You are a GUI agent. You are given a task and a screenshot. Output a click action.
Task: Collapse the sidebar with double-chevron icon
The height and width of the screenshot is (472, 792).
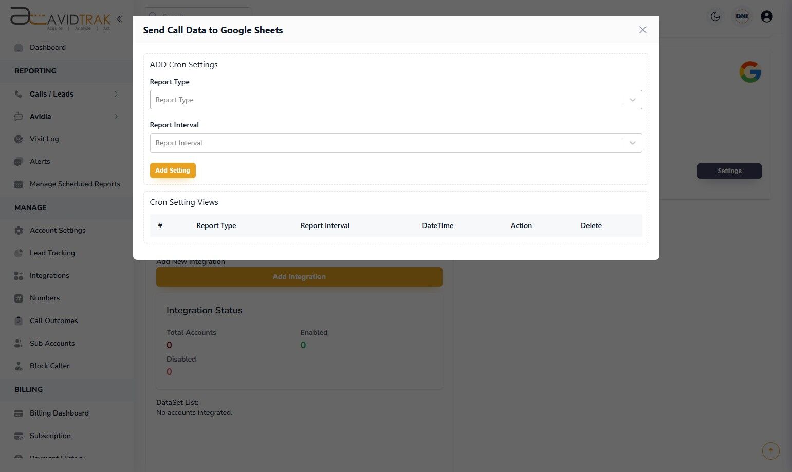(119, 19)
